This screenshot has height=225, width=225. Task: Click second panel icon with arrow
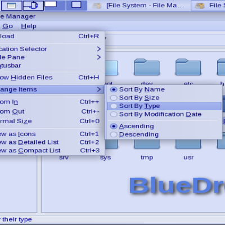click(33, 6)
